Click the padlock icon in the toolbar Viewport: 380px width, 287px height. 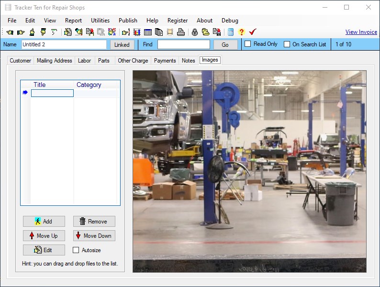[194, 32]
